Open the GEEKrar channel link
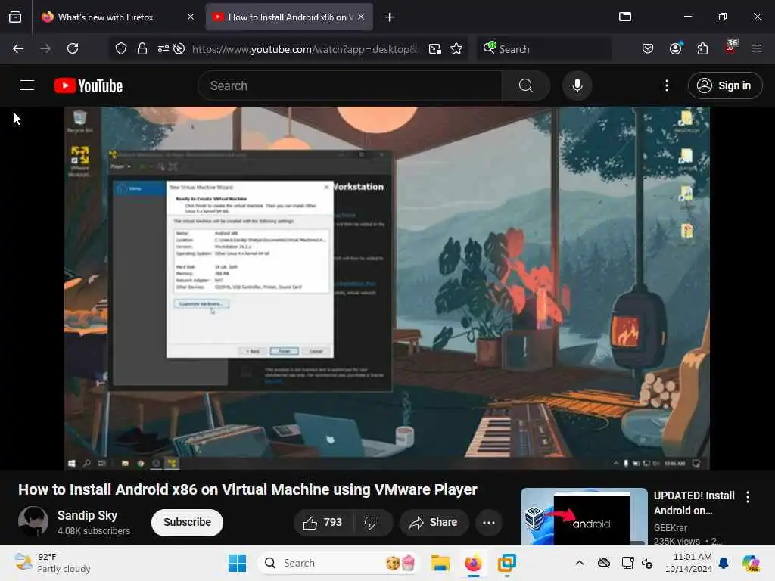The width and height of the screenshot is (775, 581). point(671,527)
